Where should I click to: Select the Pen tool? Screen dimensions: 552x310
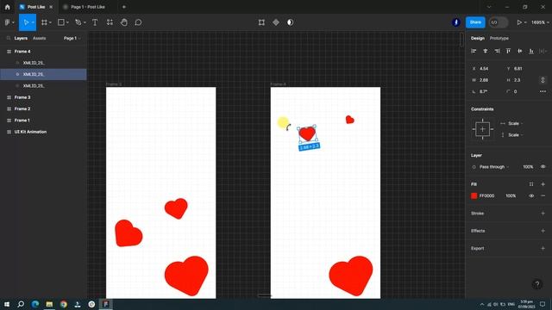tap(78, 22)
